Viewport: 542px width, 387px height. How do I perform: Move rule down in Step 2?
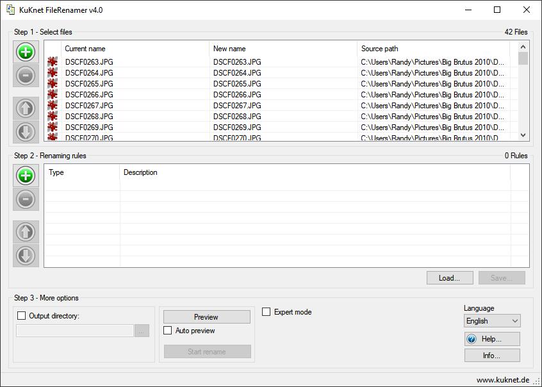(26, 256)
